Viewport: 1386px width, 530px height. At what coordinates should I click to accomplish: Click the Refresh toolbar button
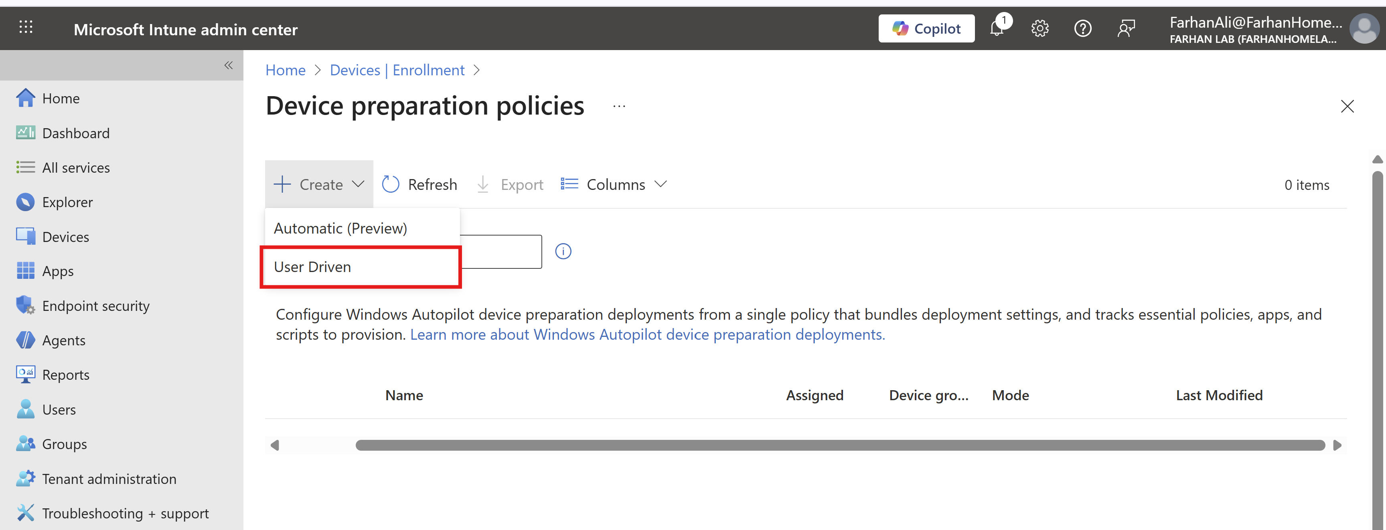tap(419, 184)
